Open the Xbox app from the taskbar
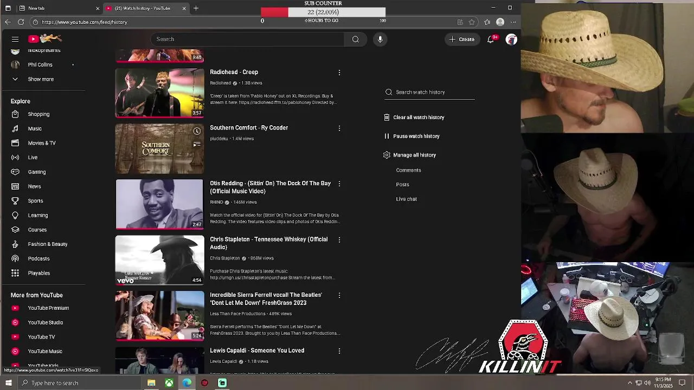Screen dimensions: 694x390 coord(169,383)
